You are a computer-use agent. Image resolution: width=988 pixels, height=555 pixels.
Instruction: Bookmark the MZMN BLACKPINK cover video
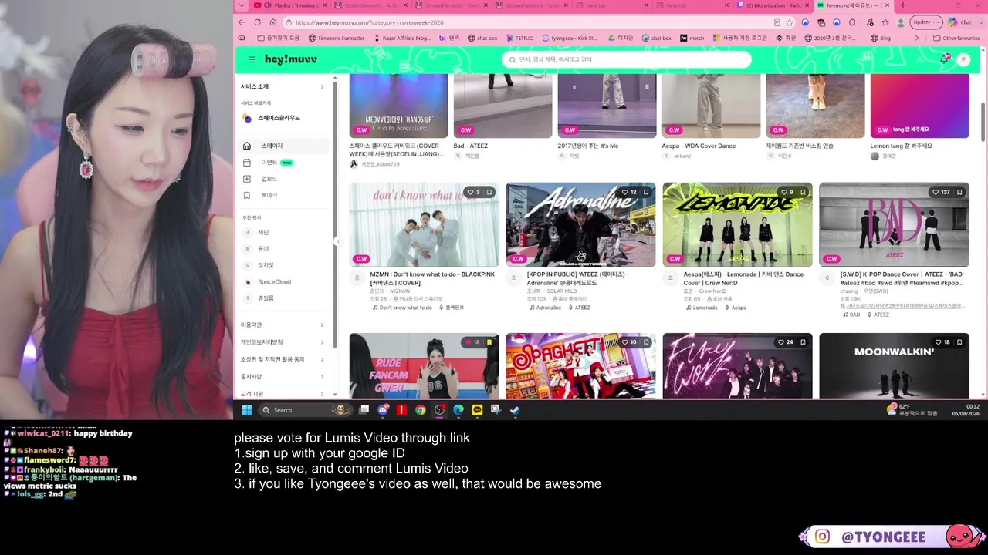[x=489, y=192]
